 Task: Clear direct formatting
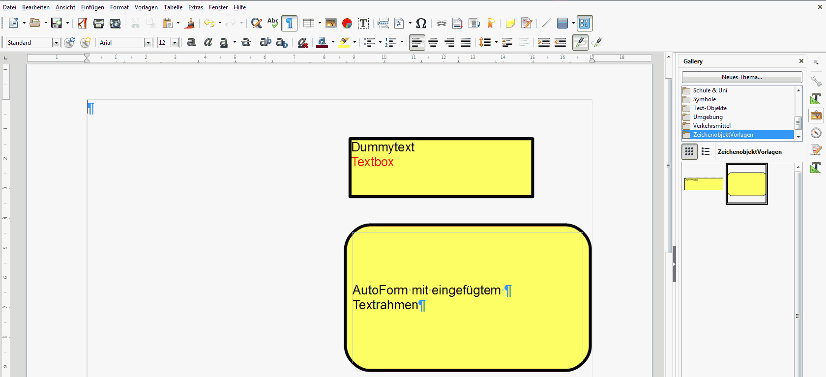[303, 43]
